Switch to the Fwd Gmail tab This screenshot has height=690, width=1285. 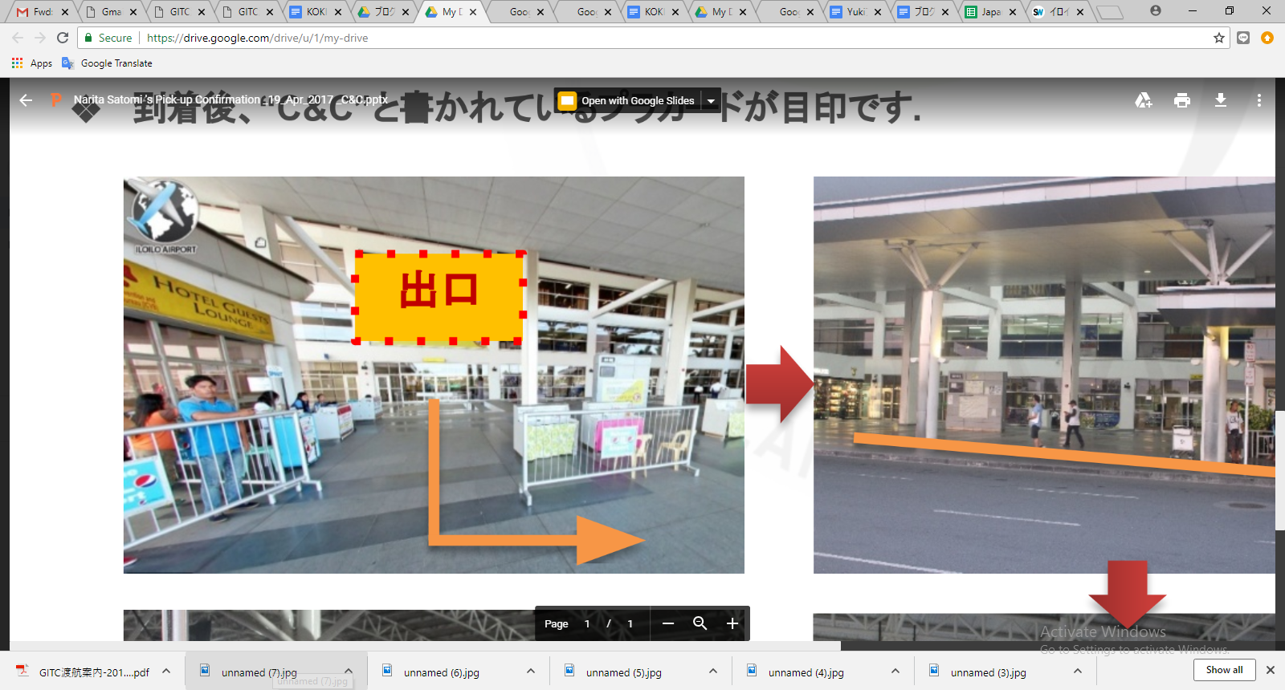[x=42, y=12]
